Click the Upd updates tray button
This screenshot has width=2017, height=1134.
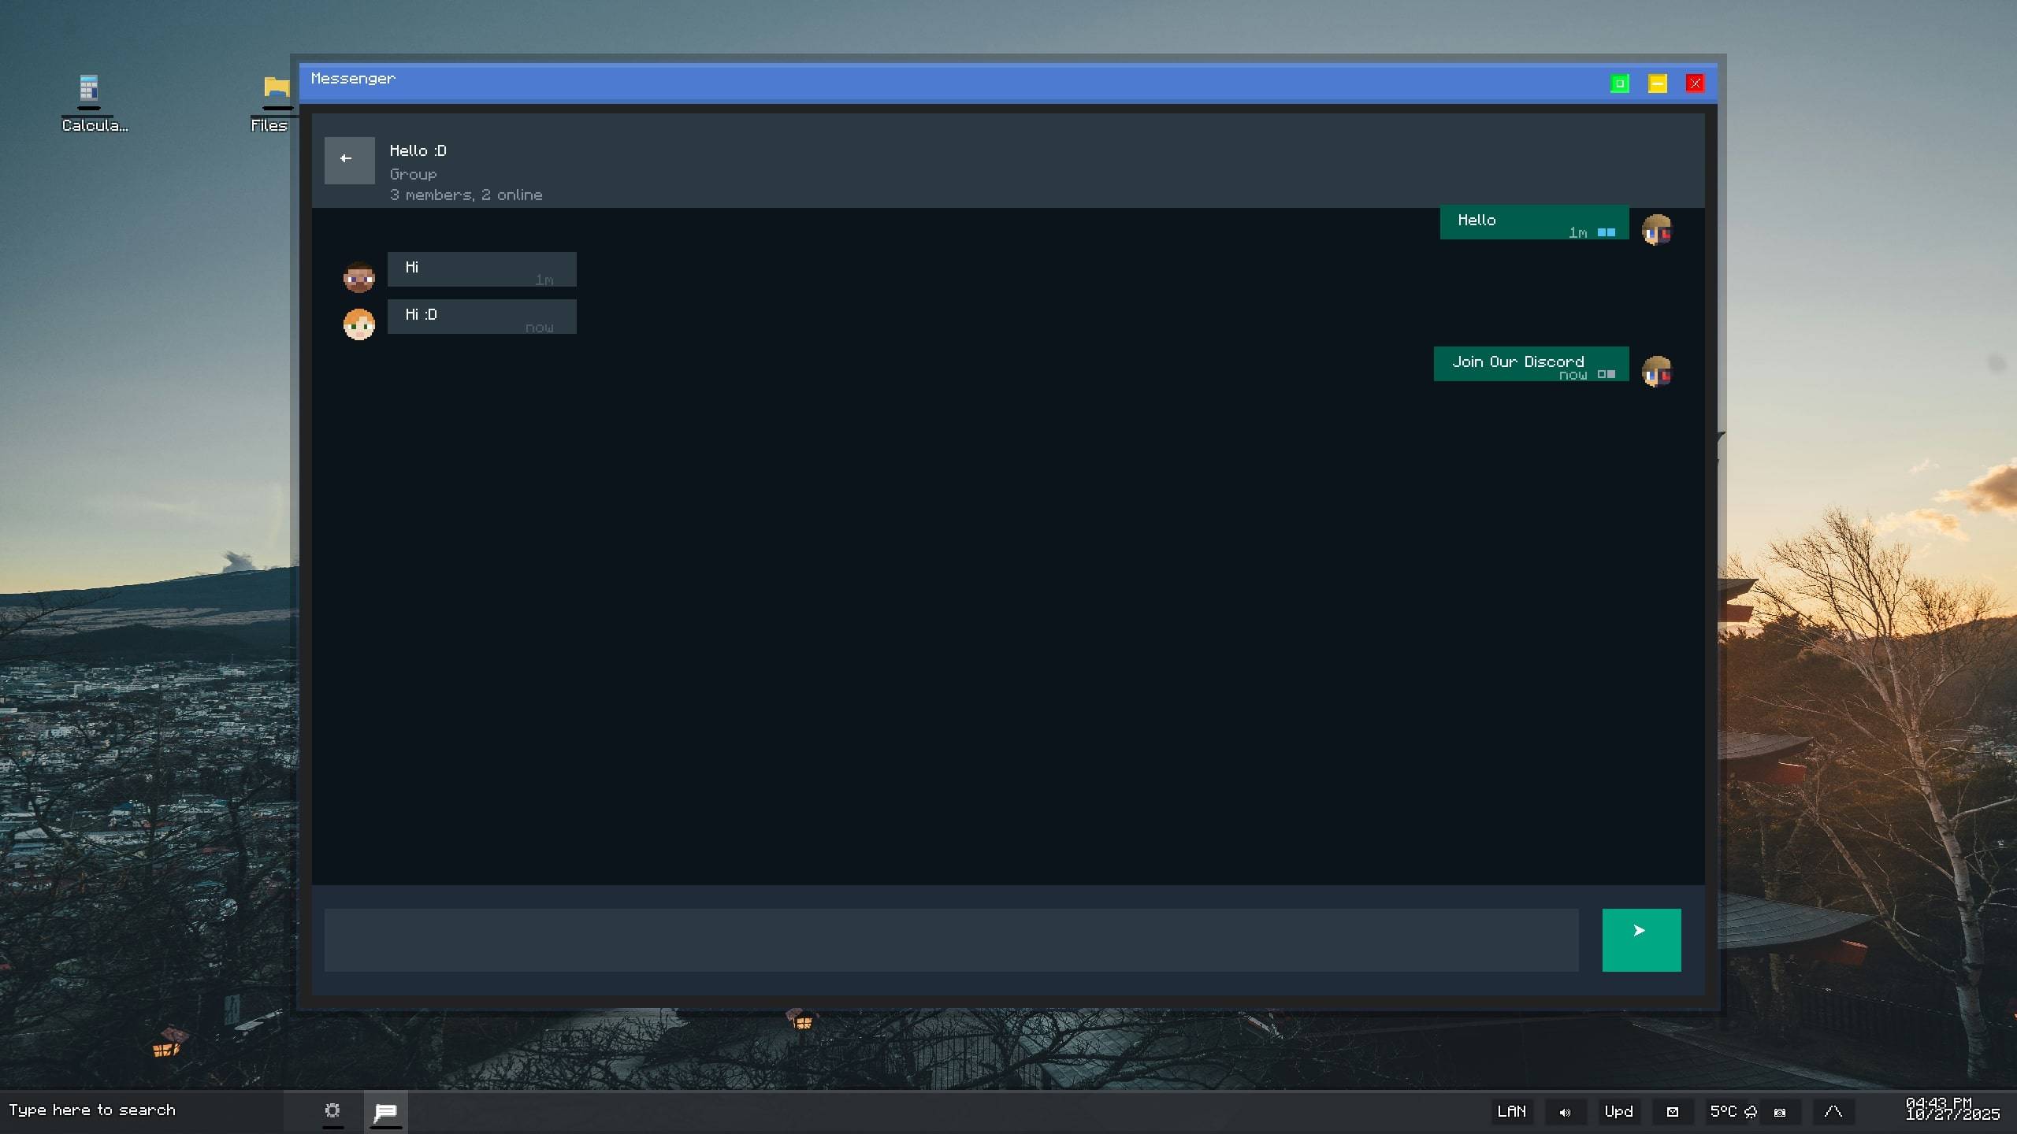click(1618, 1111)
